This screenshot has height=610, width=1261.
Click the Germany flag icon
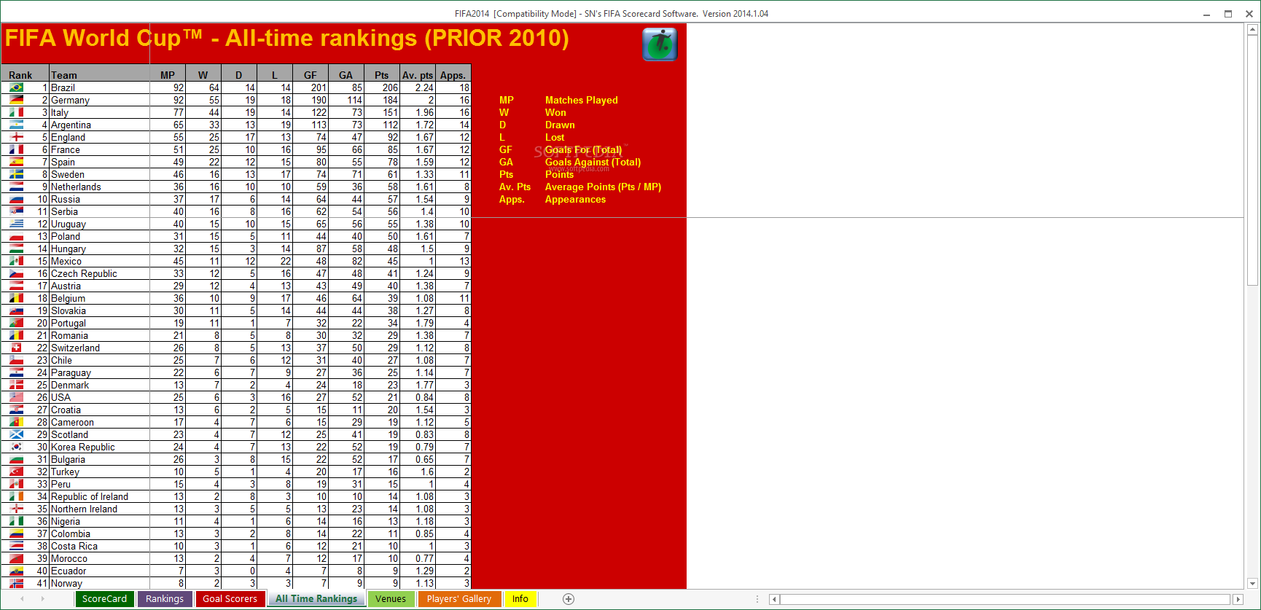16,100
